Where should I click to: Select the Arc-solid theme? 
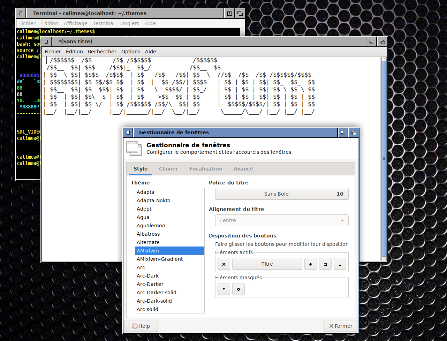(x=170, y=309)
